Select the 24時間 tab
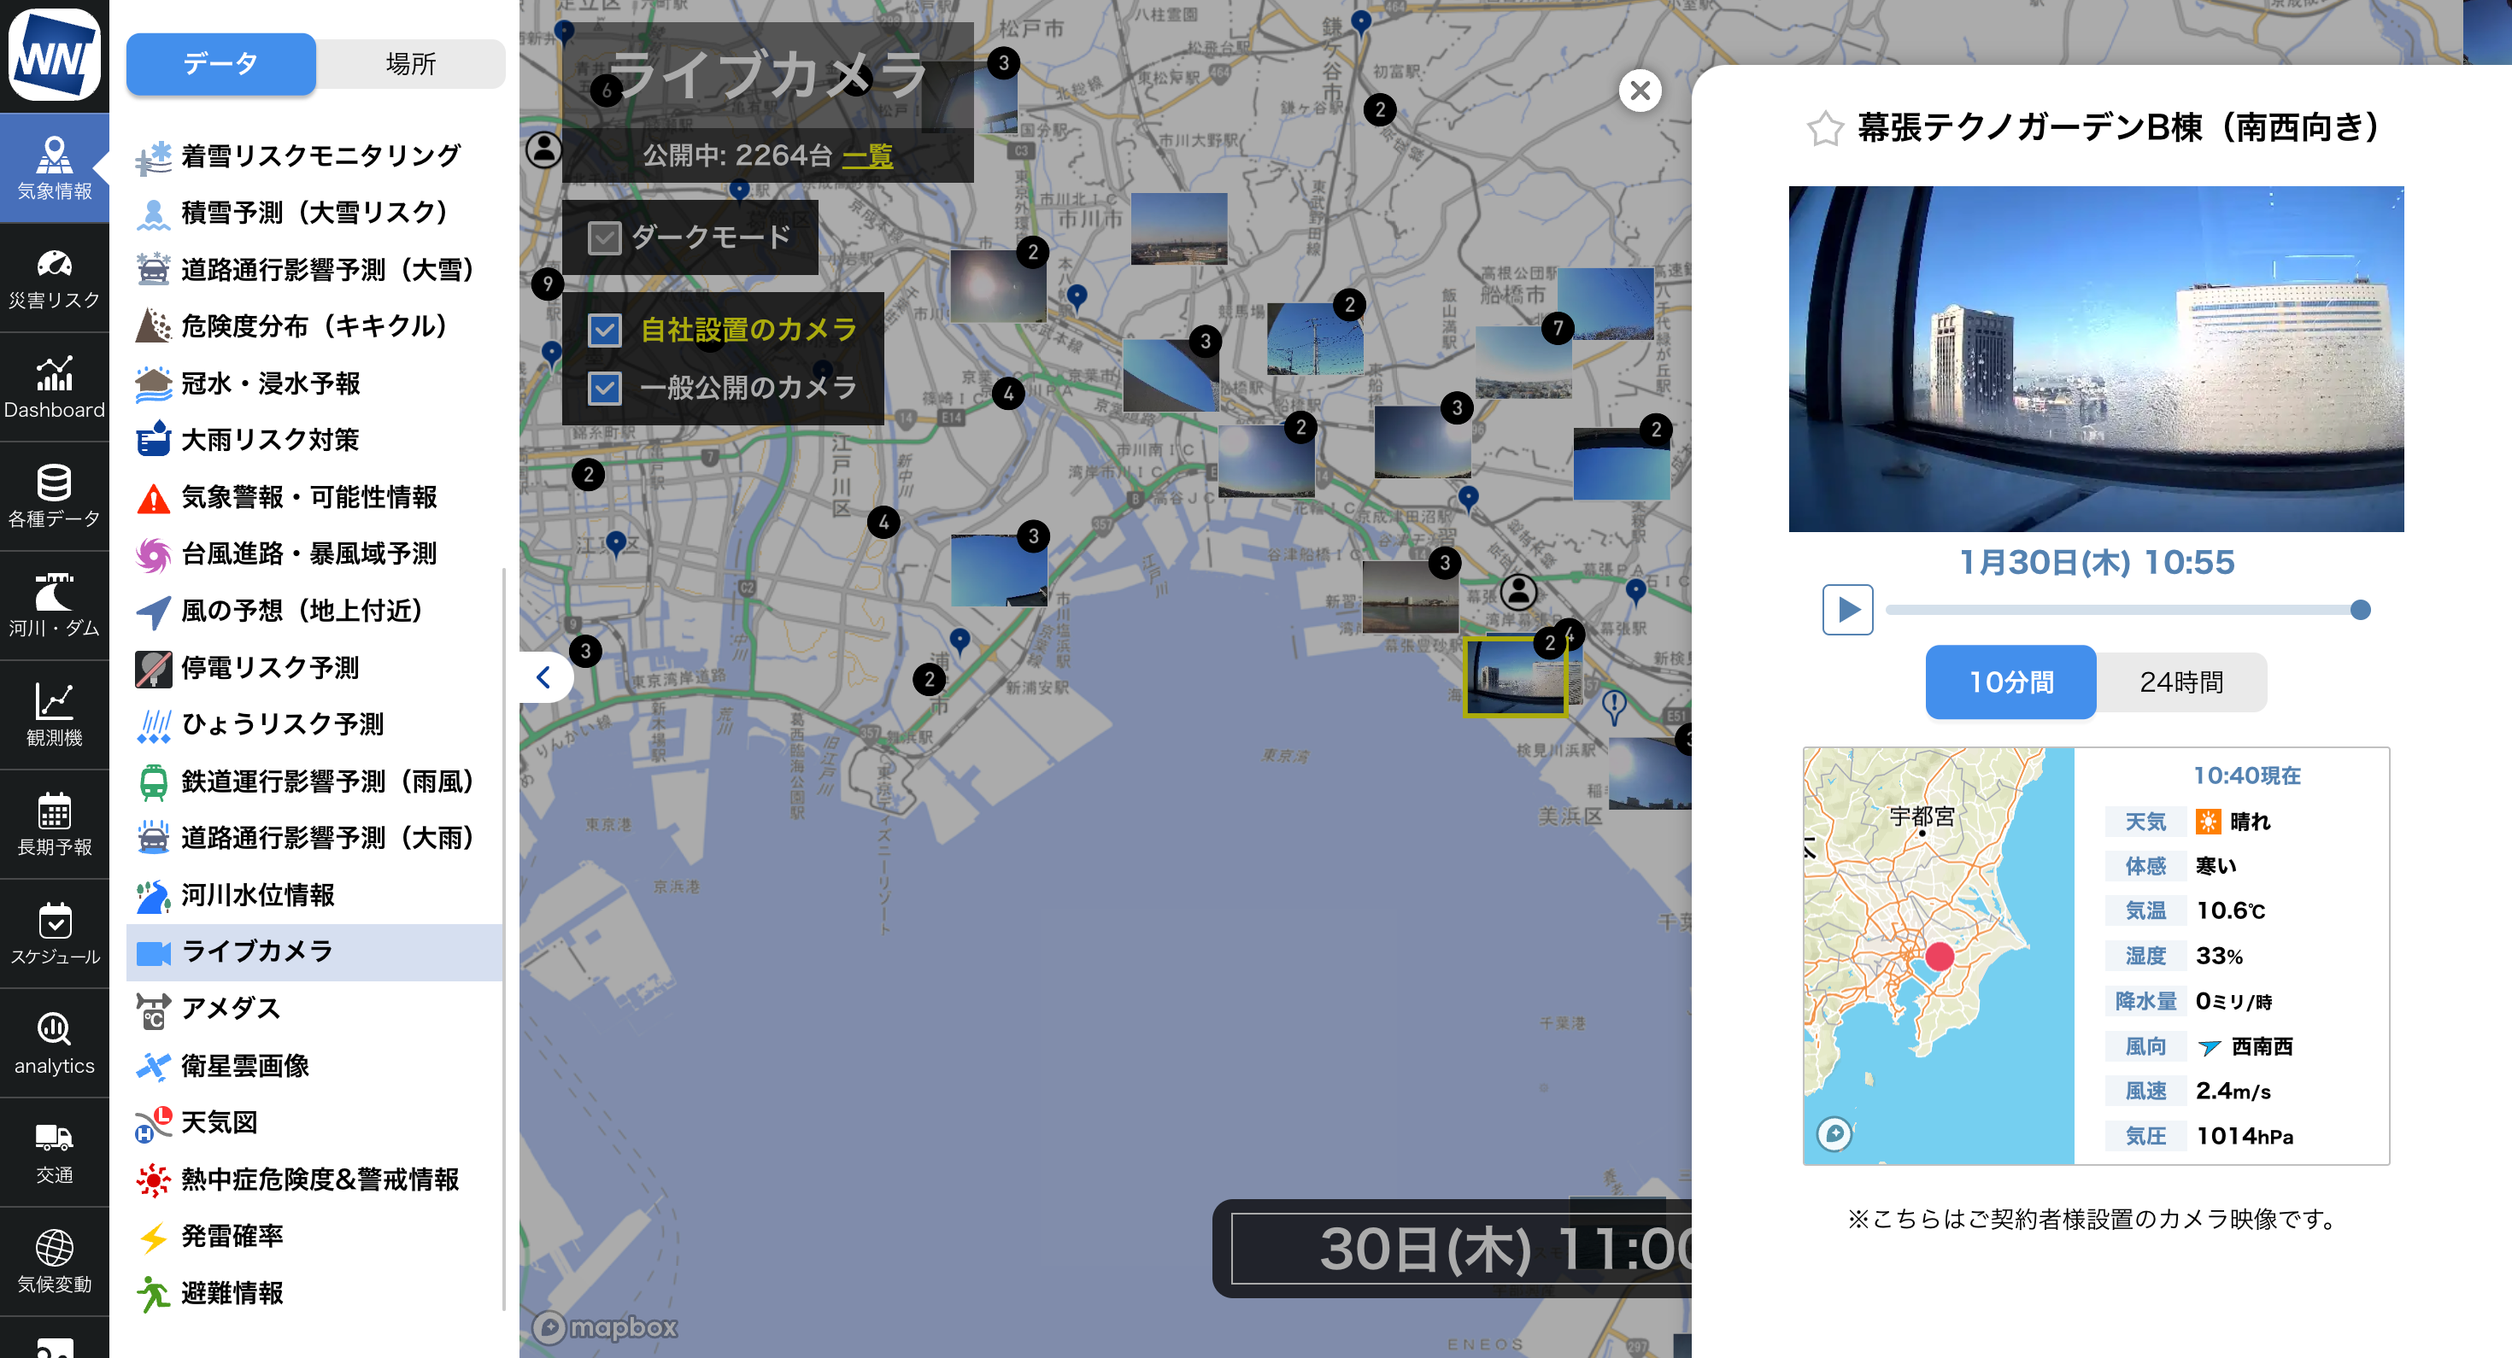The image size is (2512, 1358). 2180,682
